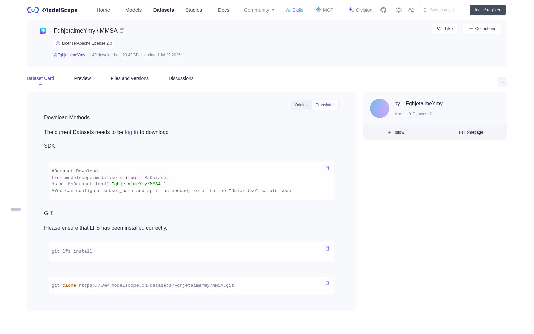The height and width of the screenshot is (334, 534).
Task: Copy the SDK dataset download code
Action: 328,168
